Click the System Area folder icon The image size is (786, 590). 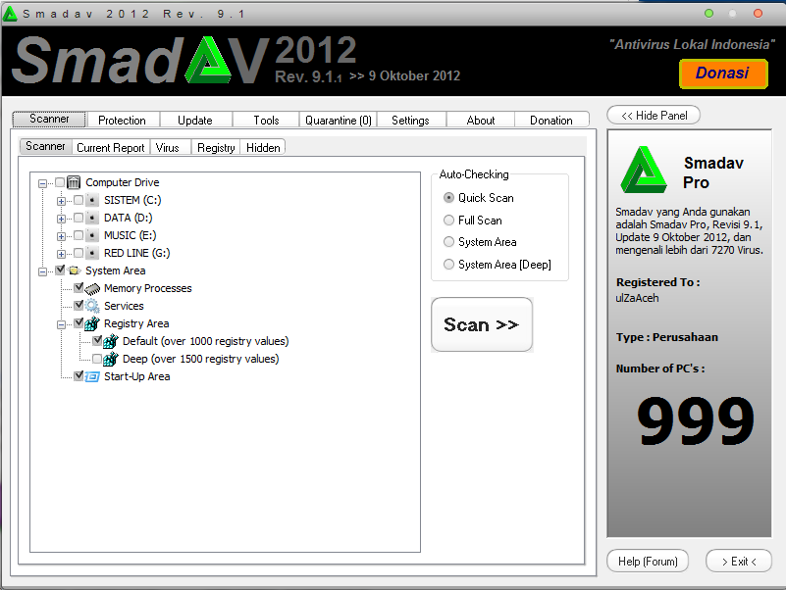(x=75, y=270)
